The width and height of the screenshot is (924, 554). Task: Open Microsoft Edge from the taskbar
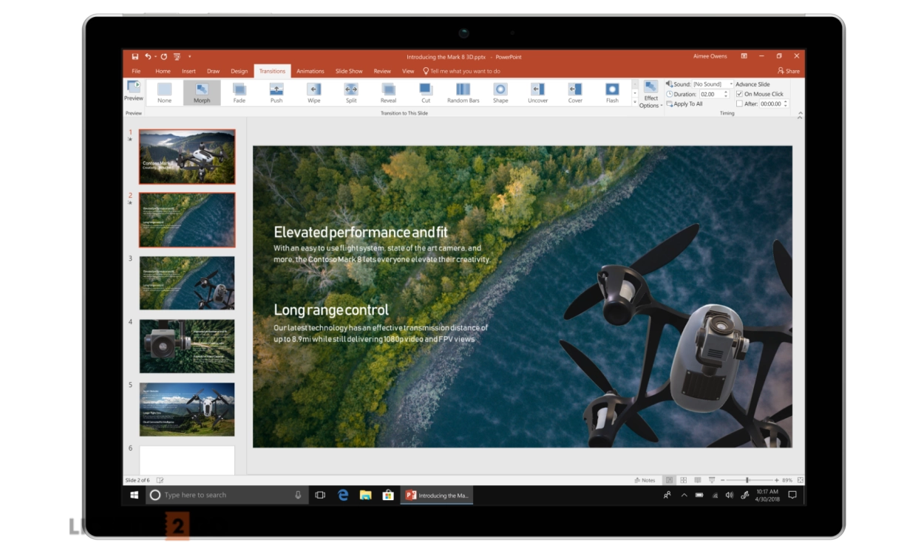[x=343, y=495]
